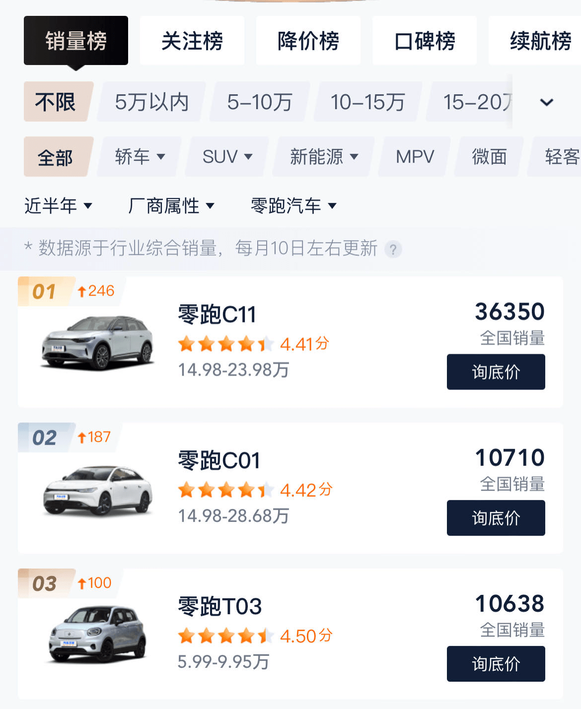581x709 pixels.
Task: Click the 零跑C01 star rating
Action: [225, 490]
